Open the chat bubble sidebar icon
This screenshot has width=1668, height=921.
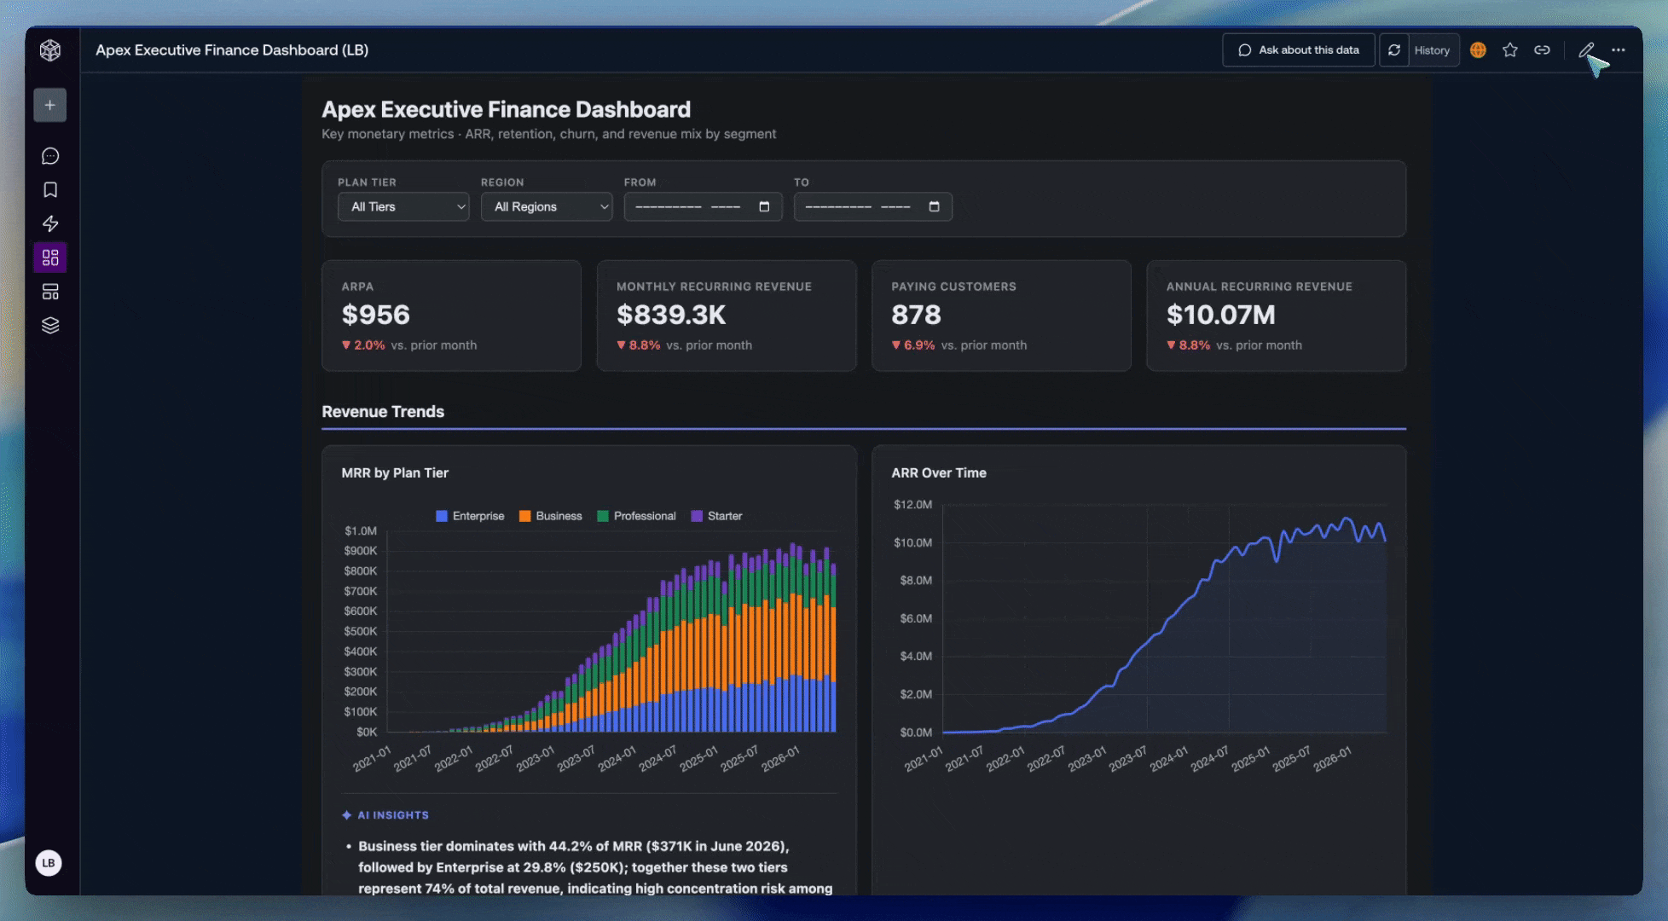[50, 156]
